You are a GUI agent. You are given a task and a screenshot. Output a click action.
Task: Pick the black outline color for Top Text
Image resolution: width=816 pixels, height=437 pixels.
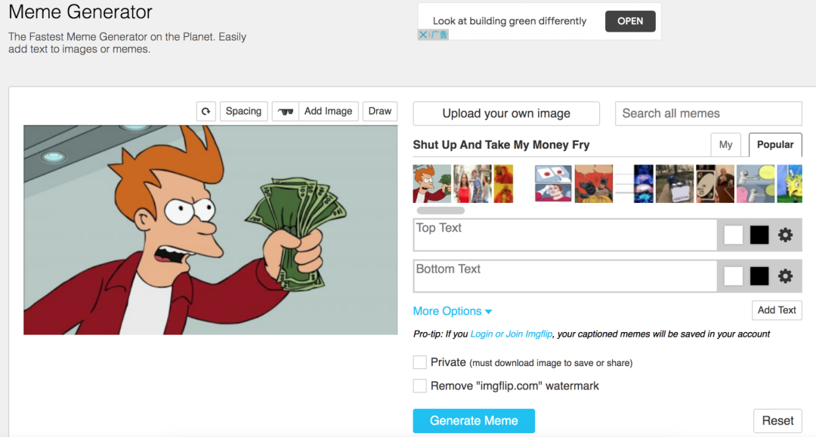pos(759,235)
